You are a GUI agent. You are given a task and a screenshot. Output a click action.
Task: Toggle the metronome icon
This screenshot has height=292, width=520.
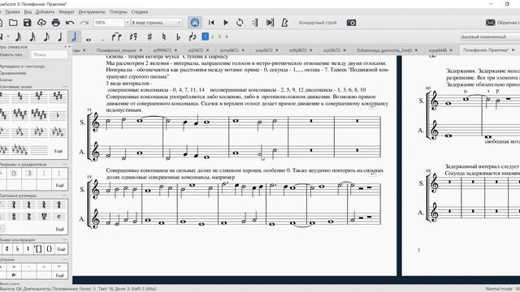pos(284,23)
